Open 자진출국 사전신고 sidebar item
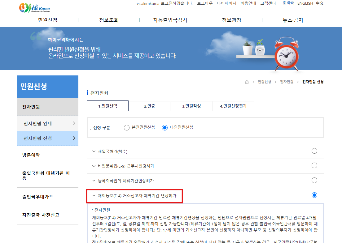The width and height of the screenshot is (342, 243). [x=47, y=215]
